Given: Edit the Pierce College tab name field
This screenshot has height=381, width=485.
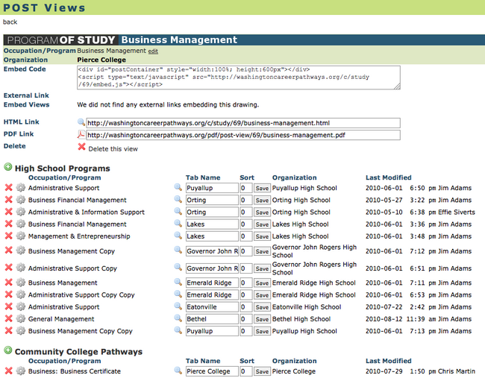Looking at the screenshot, I should tap(212, 371).
